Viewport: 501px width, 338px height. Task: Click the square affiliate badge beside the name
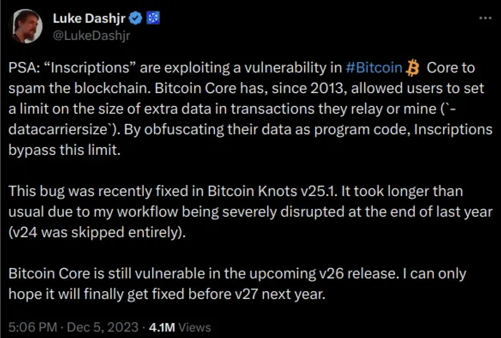pyautogui.click(x=153, y=18)
